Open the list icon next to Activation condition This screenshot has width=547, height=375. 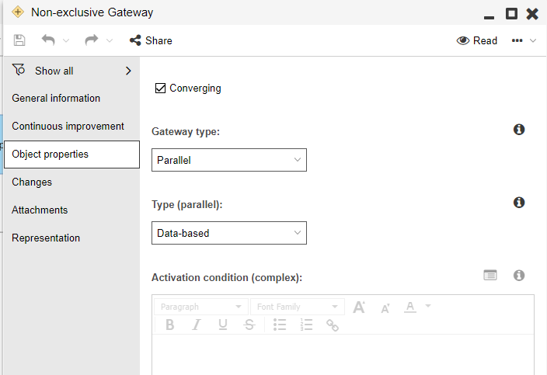click(490, 276)
